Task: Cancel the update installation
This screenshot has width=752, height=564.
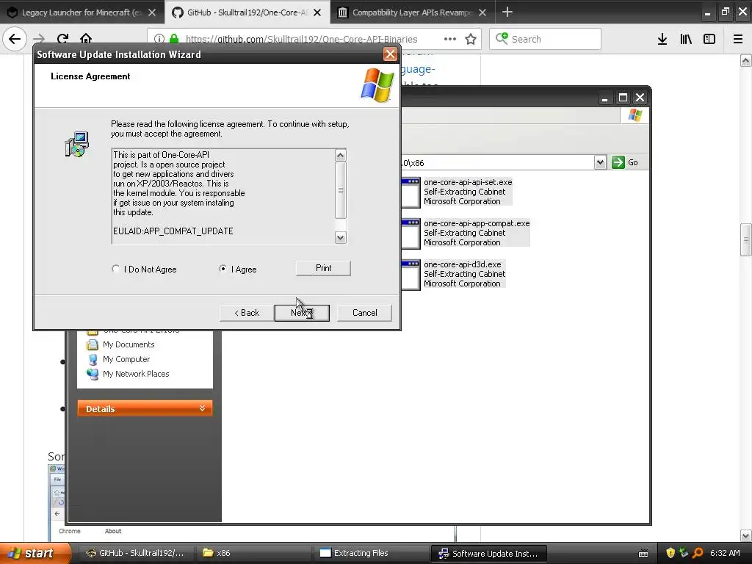Action: [x=364, y=313]
